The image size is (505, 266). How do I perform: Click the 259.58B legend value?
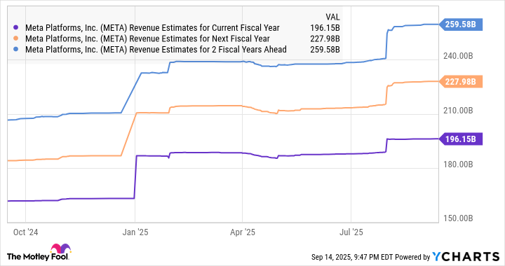[x=325, y=50]
